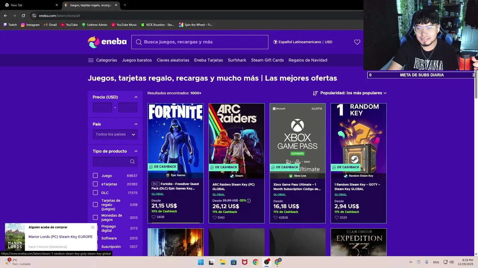The image size is (478, 268).
Task: Reload the page with browser refresh button
Action: tap(23, 16)
